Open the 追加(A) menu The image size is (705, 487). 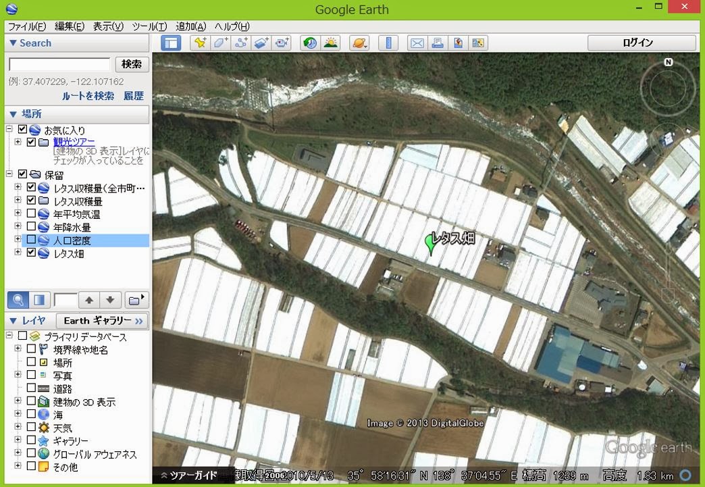click(x=190, y=26)
